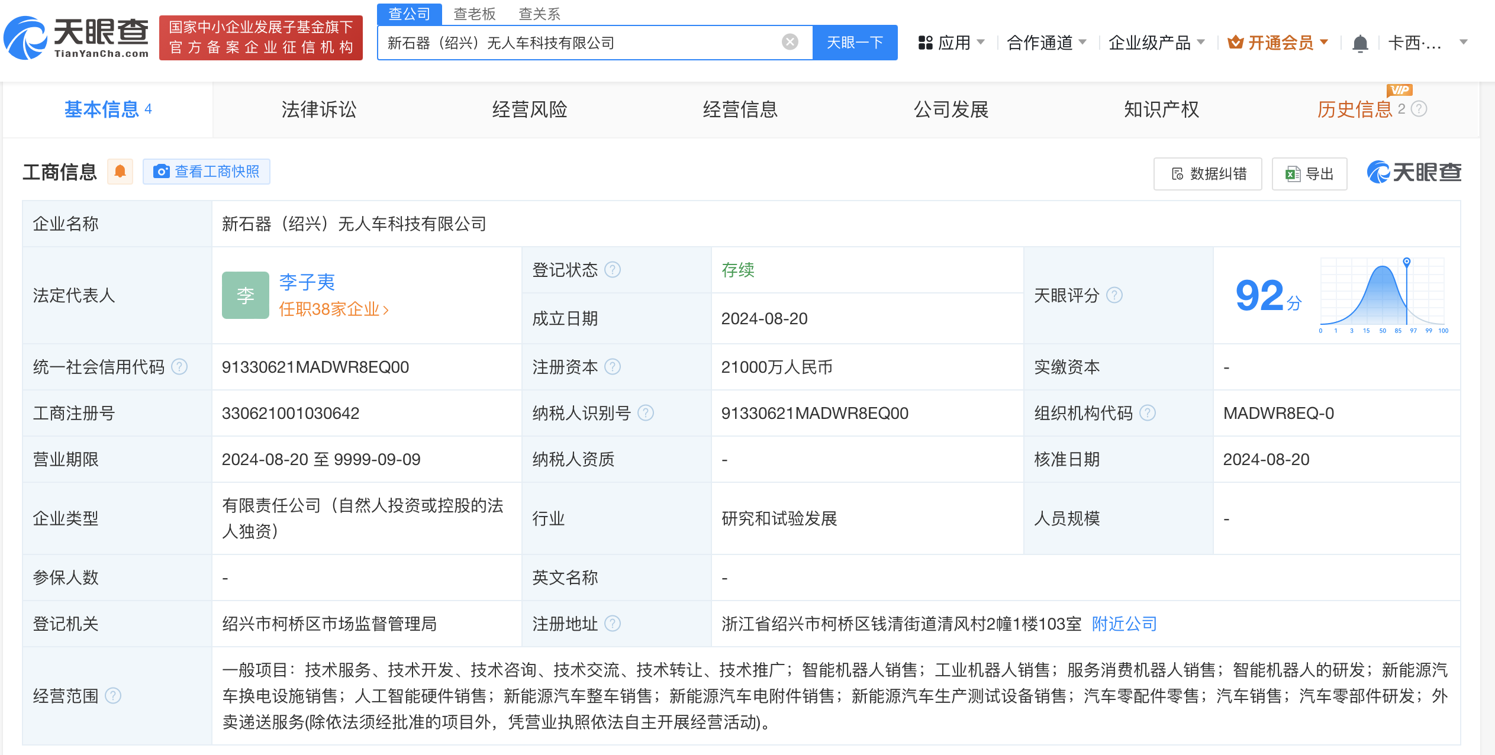Click the bell reminder icon beside 工商信息
The height and width of the screenshot is (755, 1495).
[x=121, y=171]
